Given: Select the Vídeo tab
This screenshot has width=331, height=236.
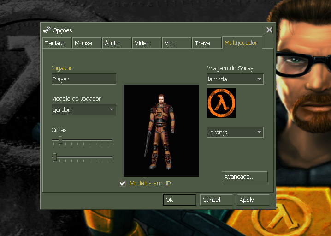Looking at the screenshot, I should coord(147,43).
